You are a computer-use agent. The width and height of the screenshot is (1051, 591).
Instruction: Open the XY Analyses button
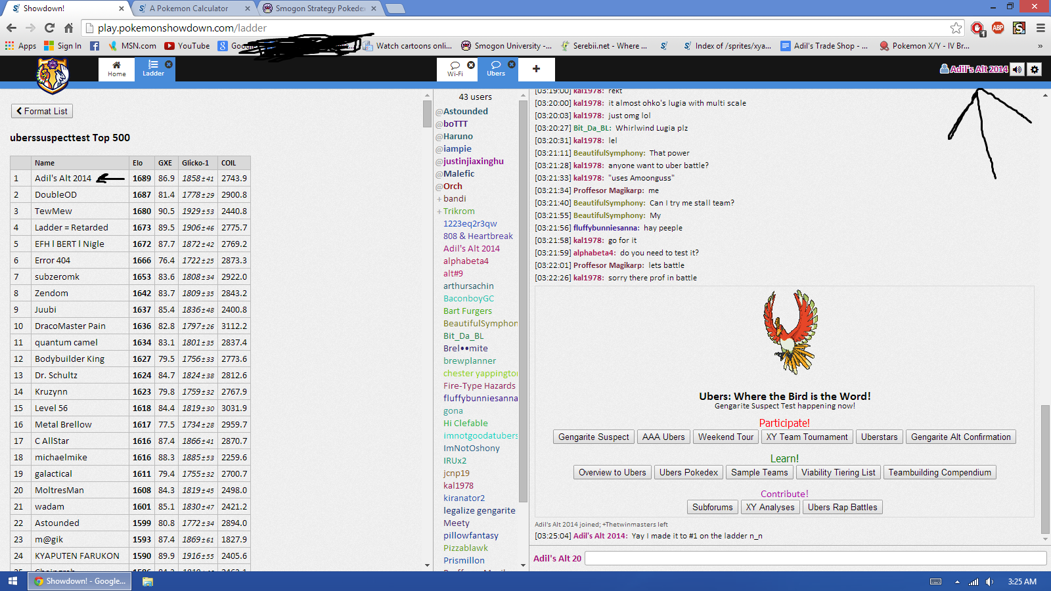771,507
